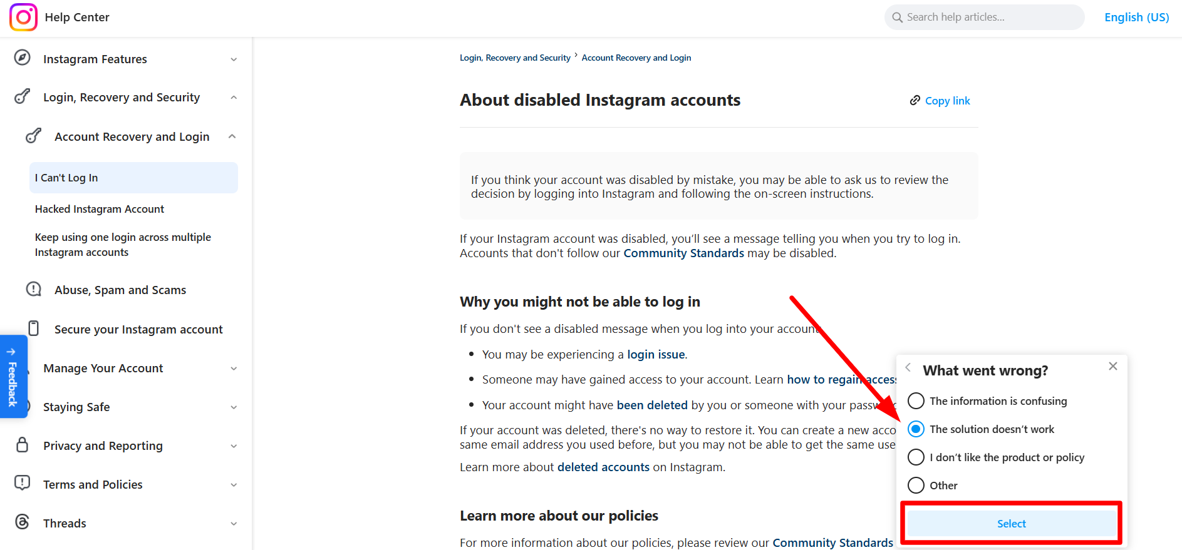Expand Terms and Policies chevron
Image resolution: width=1182 pixels, height=550 pixels.
pyautogui.click(x=234, y=485)
